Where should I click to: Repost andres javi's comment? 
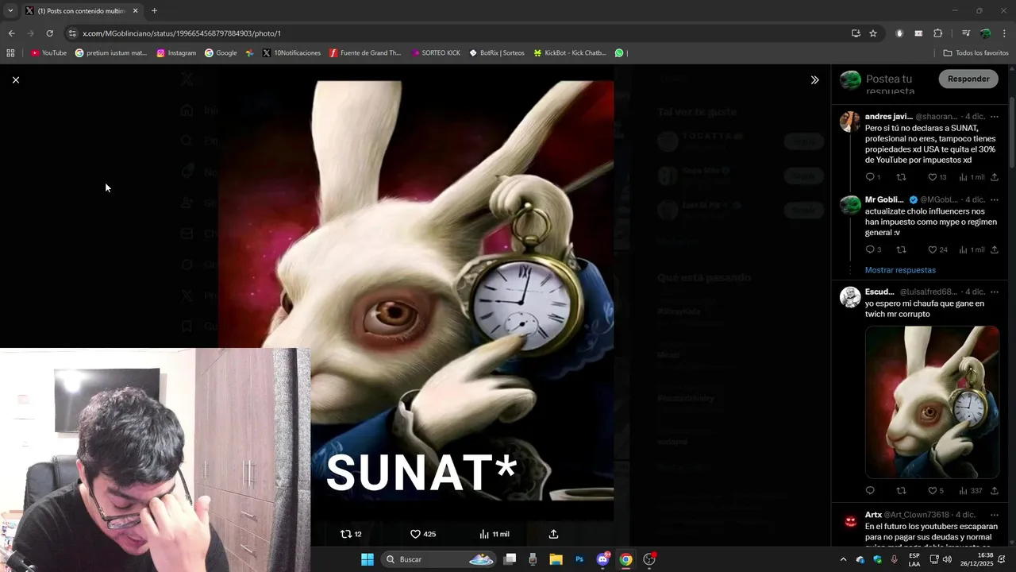coord(901,177)
